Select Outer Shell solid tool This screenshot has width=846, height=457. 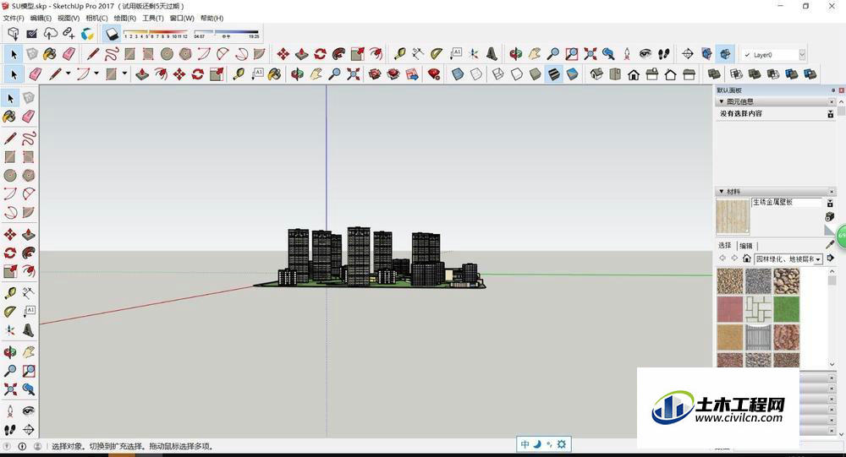(714, 73)
